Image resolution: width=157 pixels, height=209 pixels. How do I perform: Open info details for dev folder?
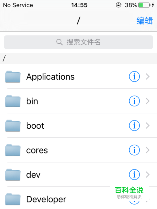click(134, 174)
